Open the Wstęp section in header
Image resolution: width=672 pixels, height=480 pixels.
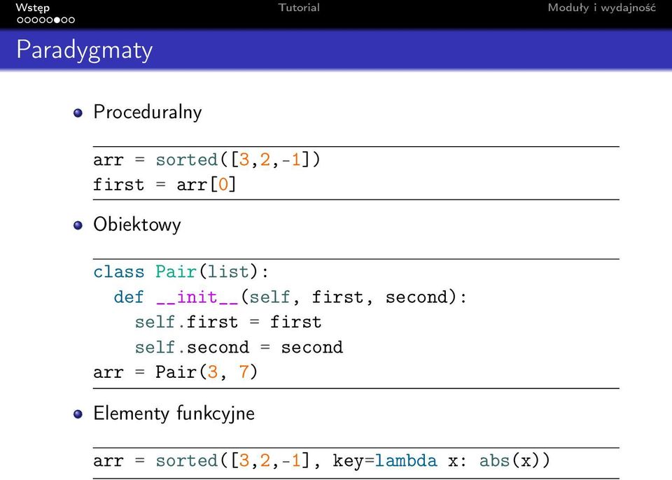click(33, 8)
